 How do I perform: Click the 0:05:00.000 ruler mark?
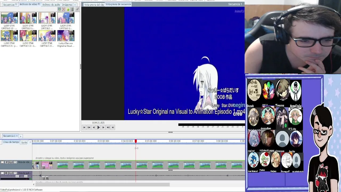(x=151, y=141)
